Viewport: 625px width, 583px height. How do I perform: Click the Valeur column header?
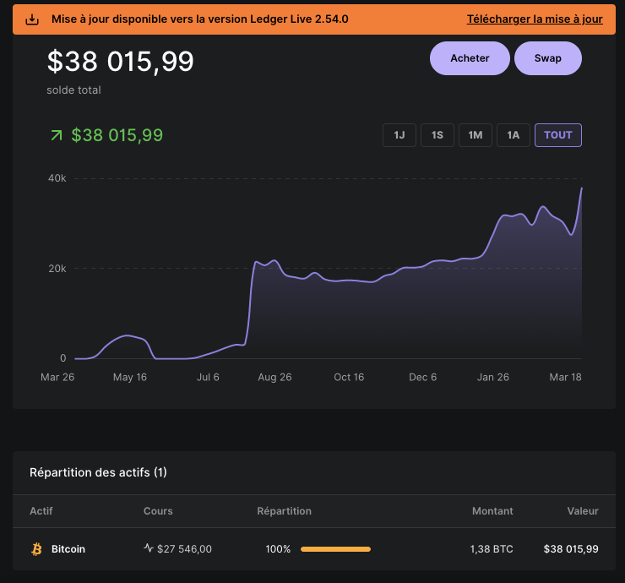(583, 511)
